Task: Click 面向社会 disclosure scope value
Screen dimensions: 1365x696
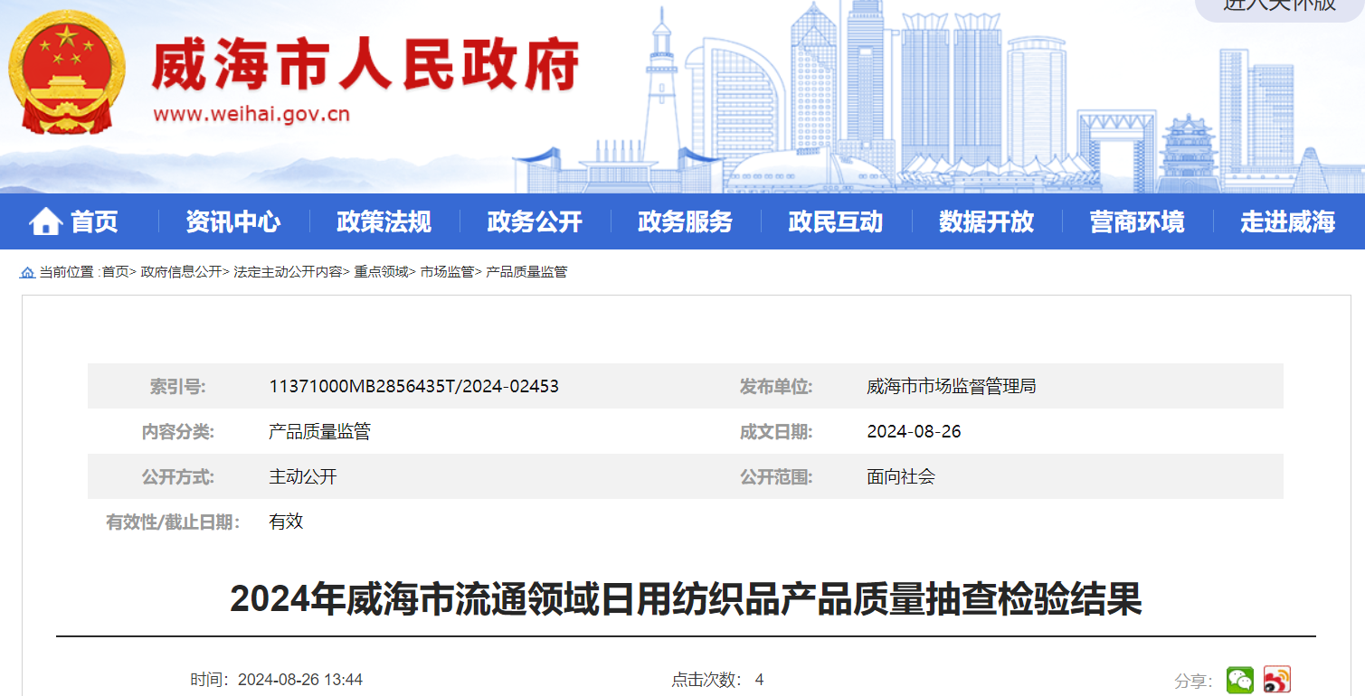Action: point(901,476)
